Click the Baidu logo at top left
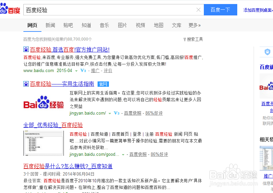The width and height of the screenshot is (273, 193). (10, 9)
